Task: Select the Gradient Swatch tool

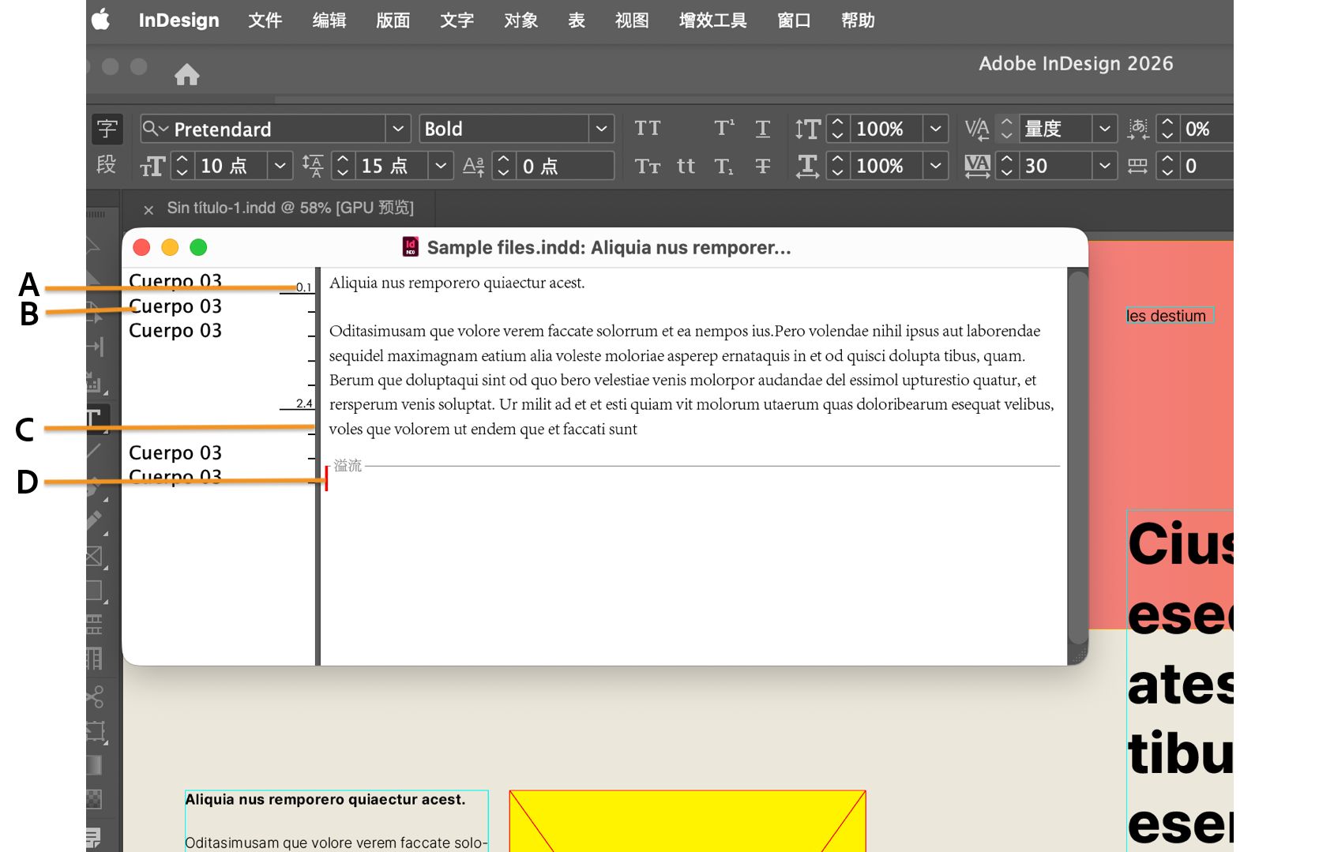Action: [x=94, y=765]
